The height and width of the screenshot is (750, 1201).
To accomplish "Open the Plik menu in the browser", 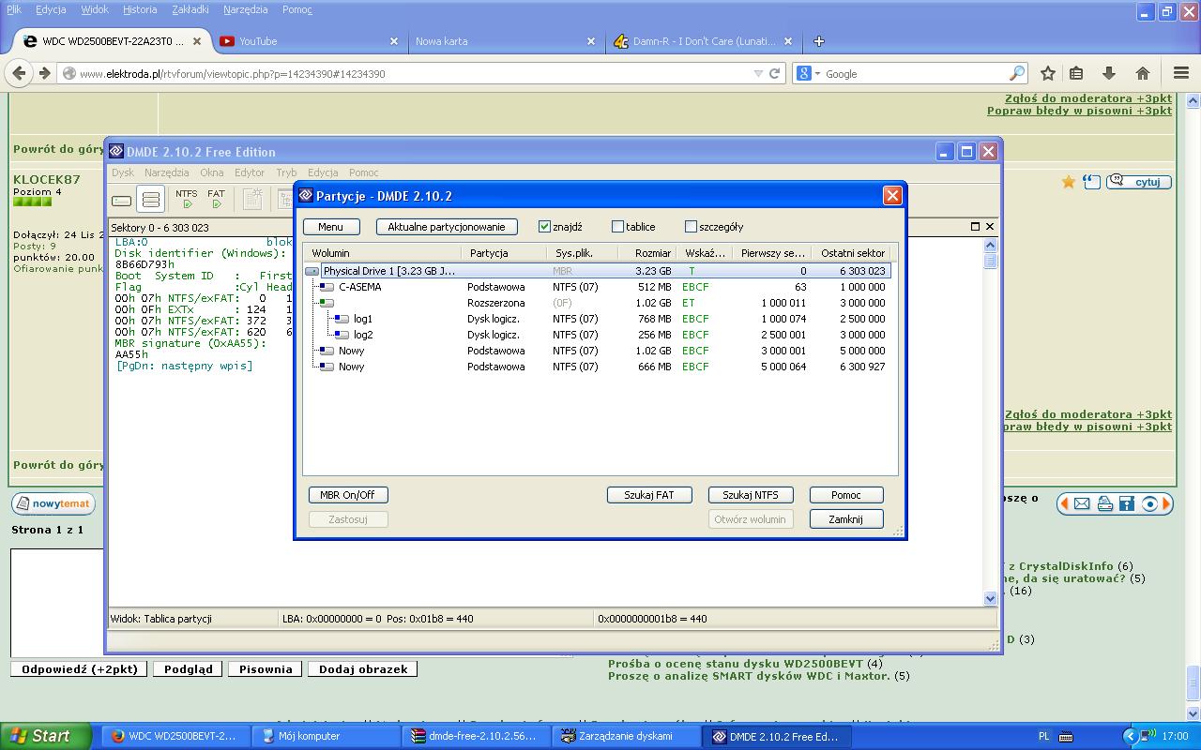I will pyautogui.click(x=14, y=9).
